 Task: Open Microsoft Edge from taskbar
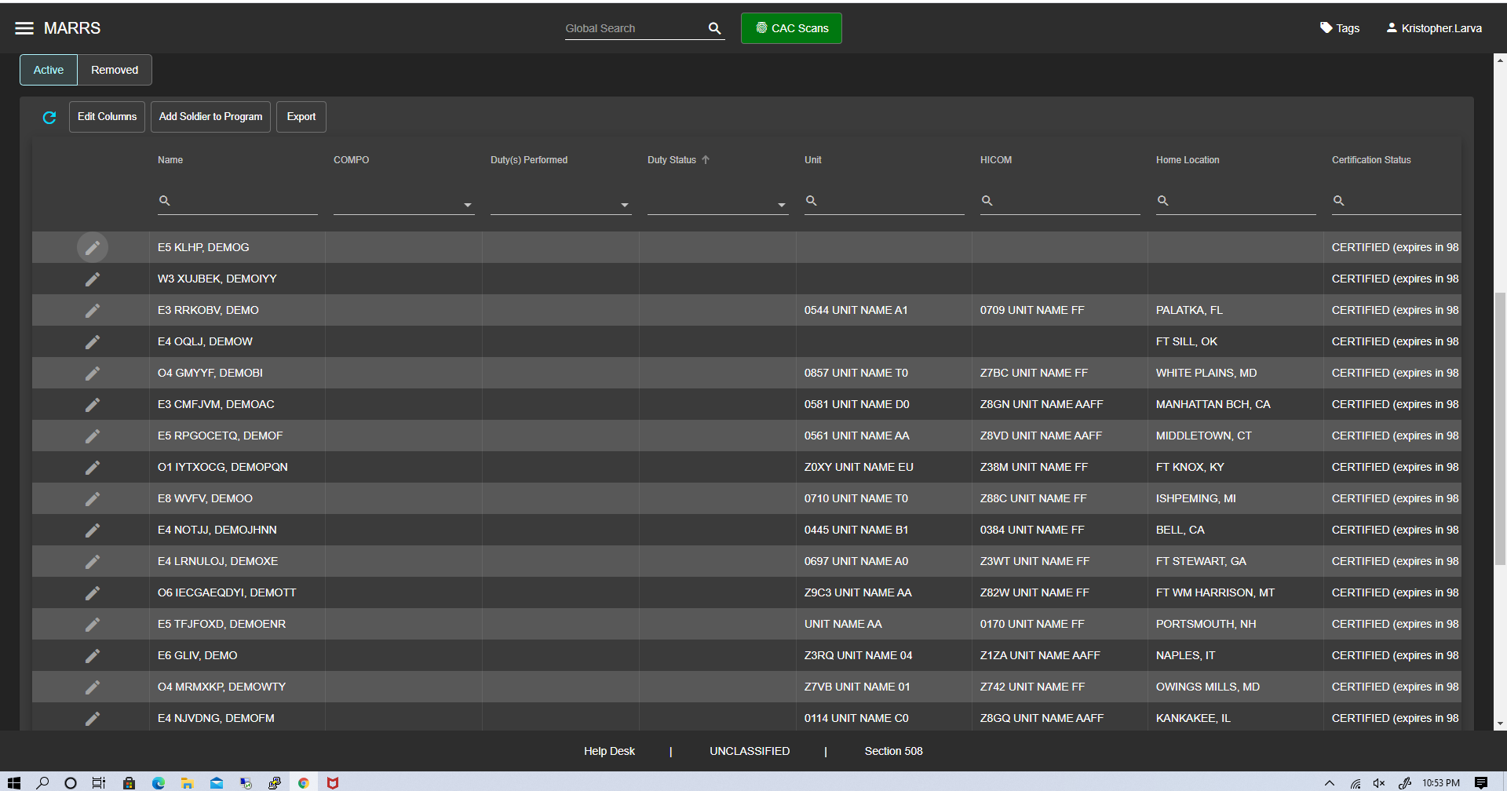[159, 782]
